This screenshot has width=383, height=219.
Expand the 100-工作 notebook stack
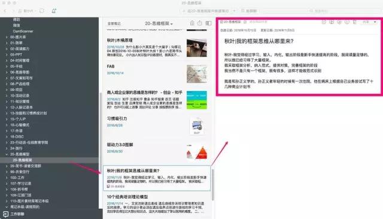click(7, 178)
